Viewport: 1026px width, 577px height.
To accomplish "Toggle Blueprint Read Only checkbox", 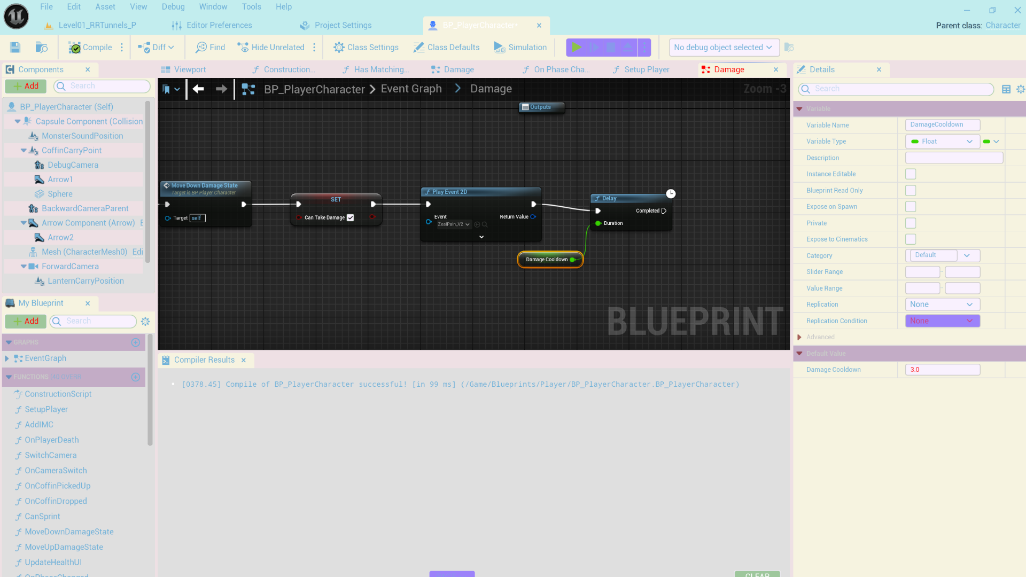I will 911,191.
